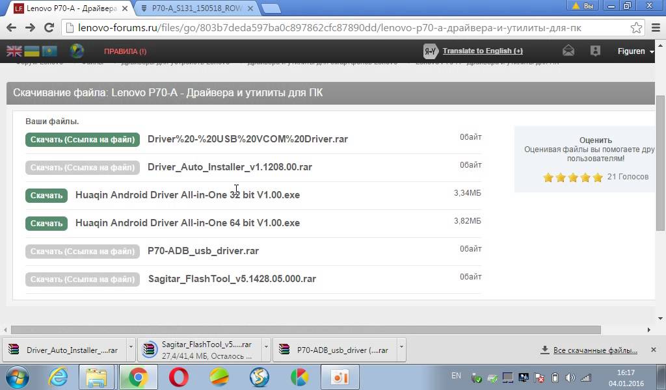Select the Ukrainian flag language icon
666x390 pixels.
pos(31,51)
